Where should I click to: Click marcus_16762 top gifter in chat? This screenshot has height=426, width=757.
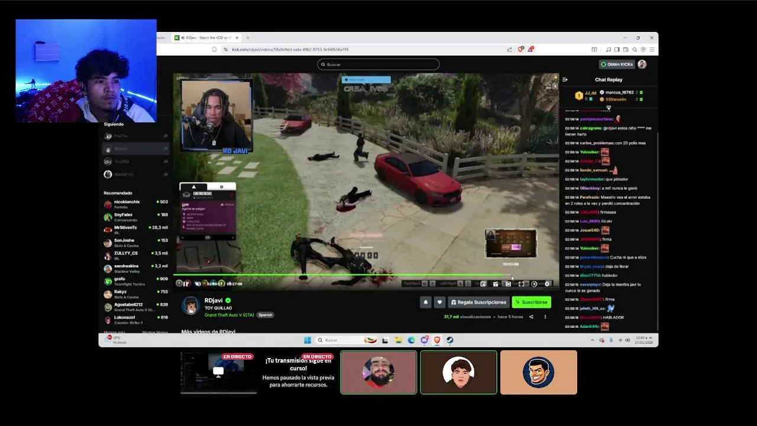619,92
